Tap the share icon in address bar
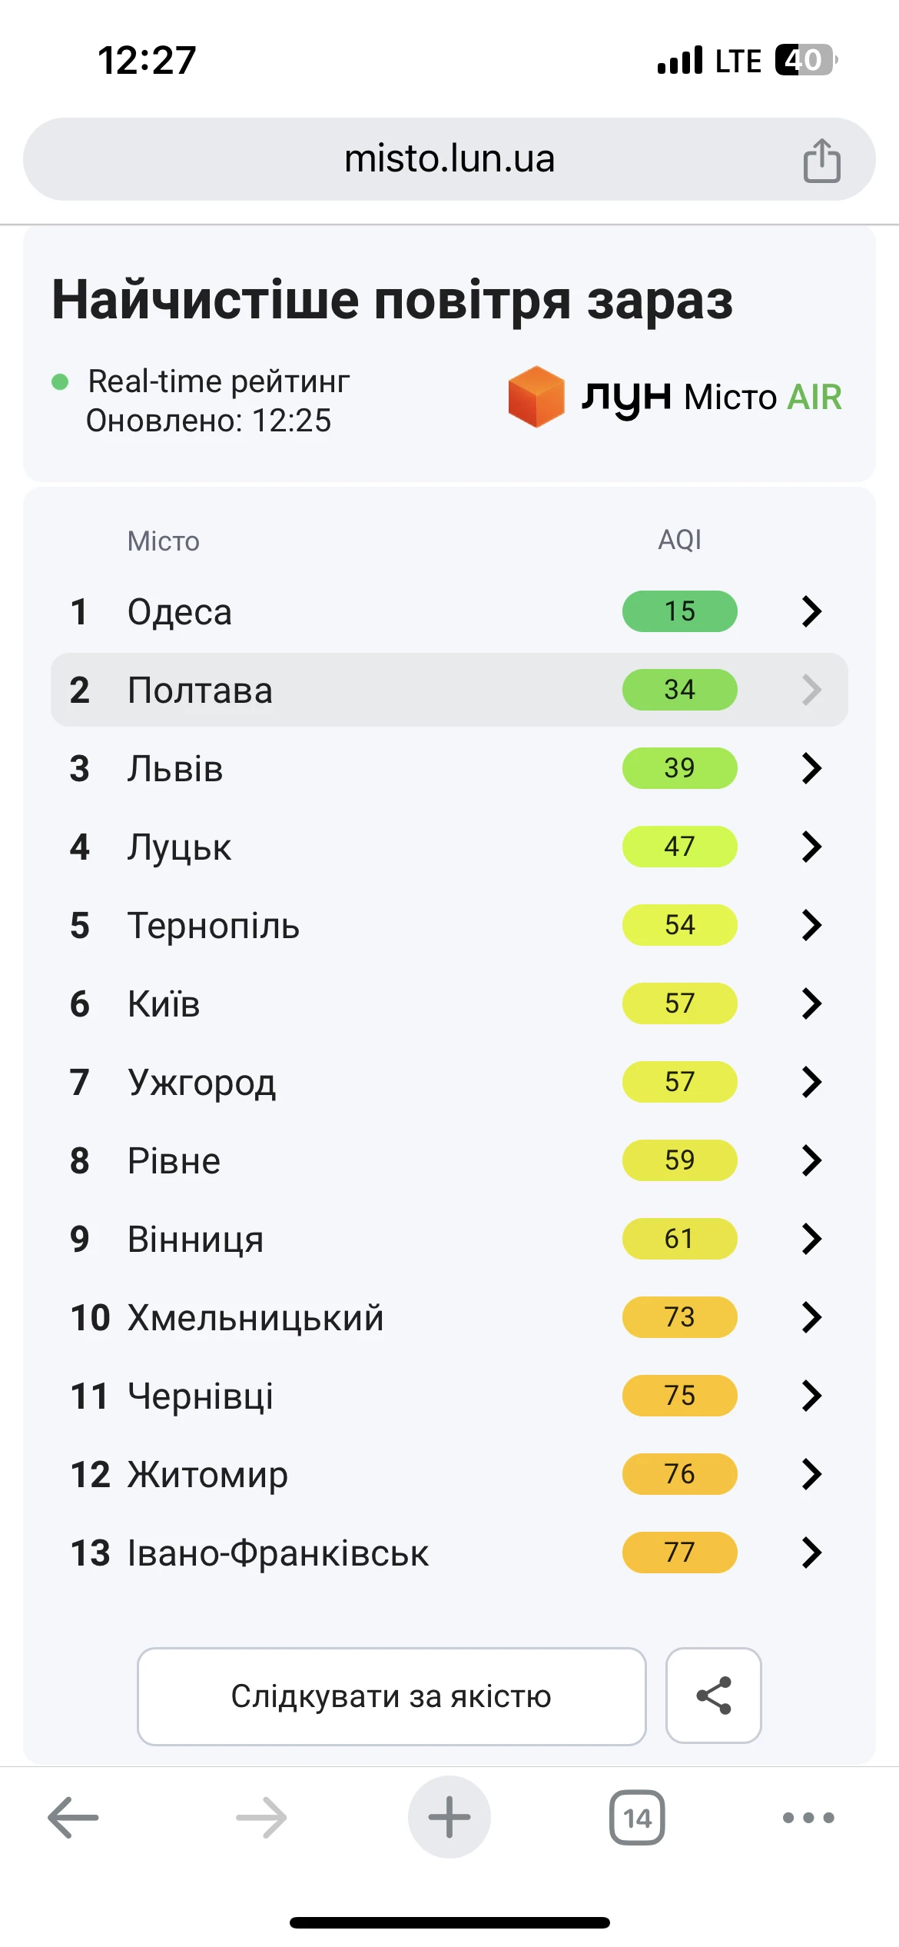The width and height of the screenshot is (899, 1947). (821, 160)
